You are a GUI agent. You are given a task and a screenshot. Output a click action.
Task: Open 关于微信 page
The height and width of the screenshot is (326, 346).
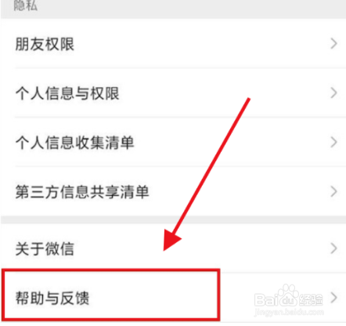click(173, 248)
